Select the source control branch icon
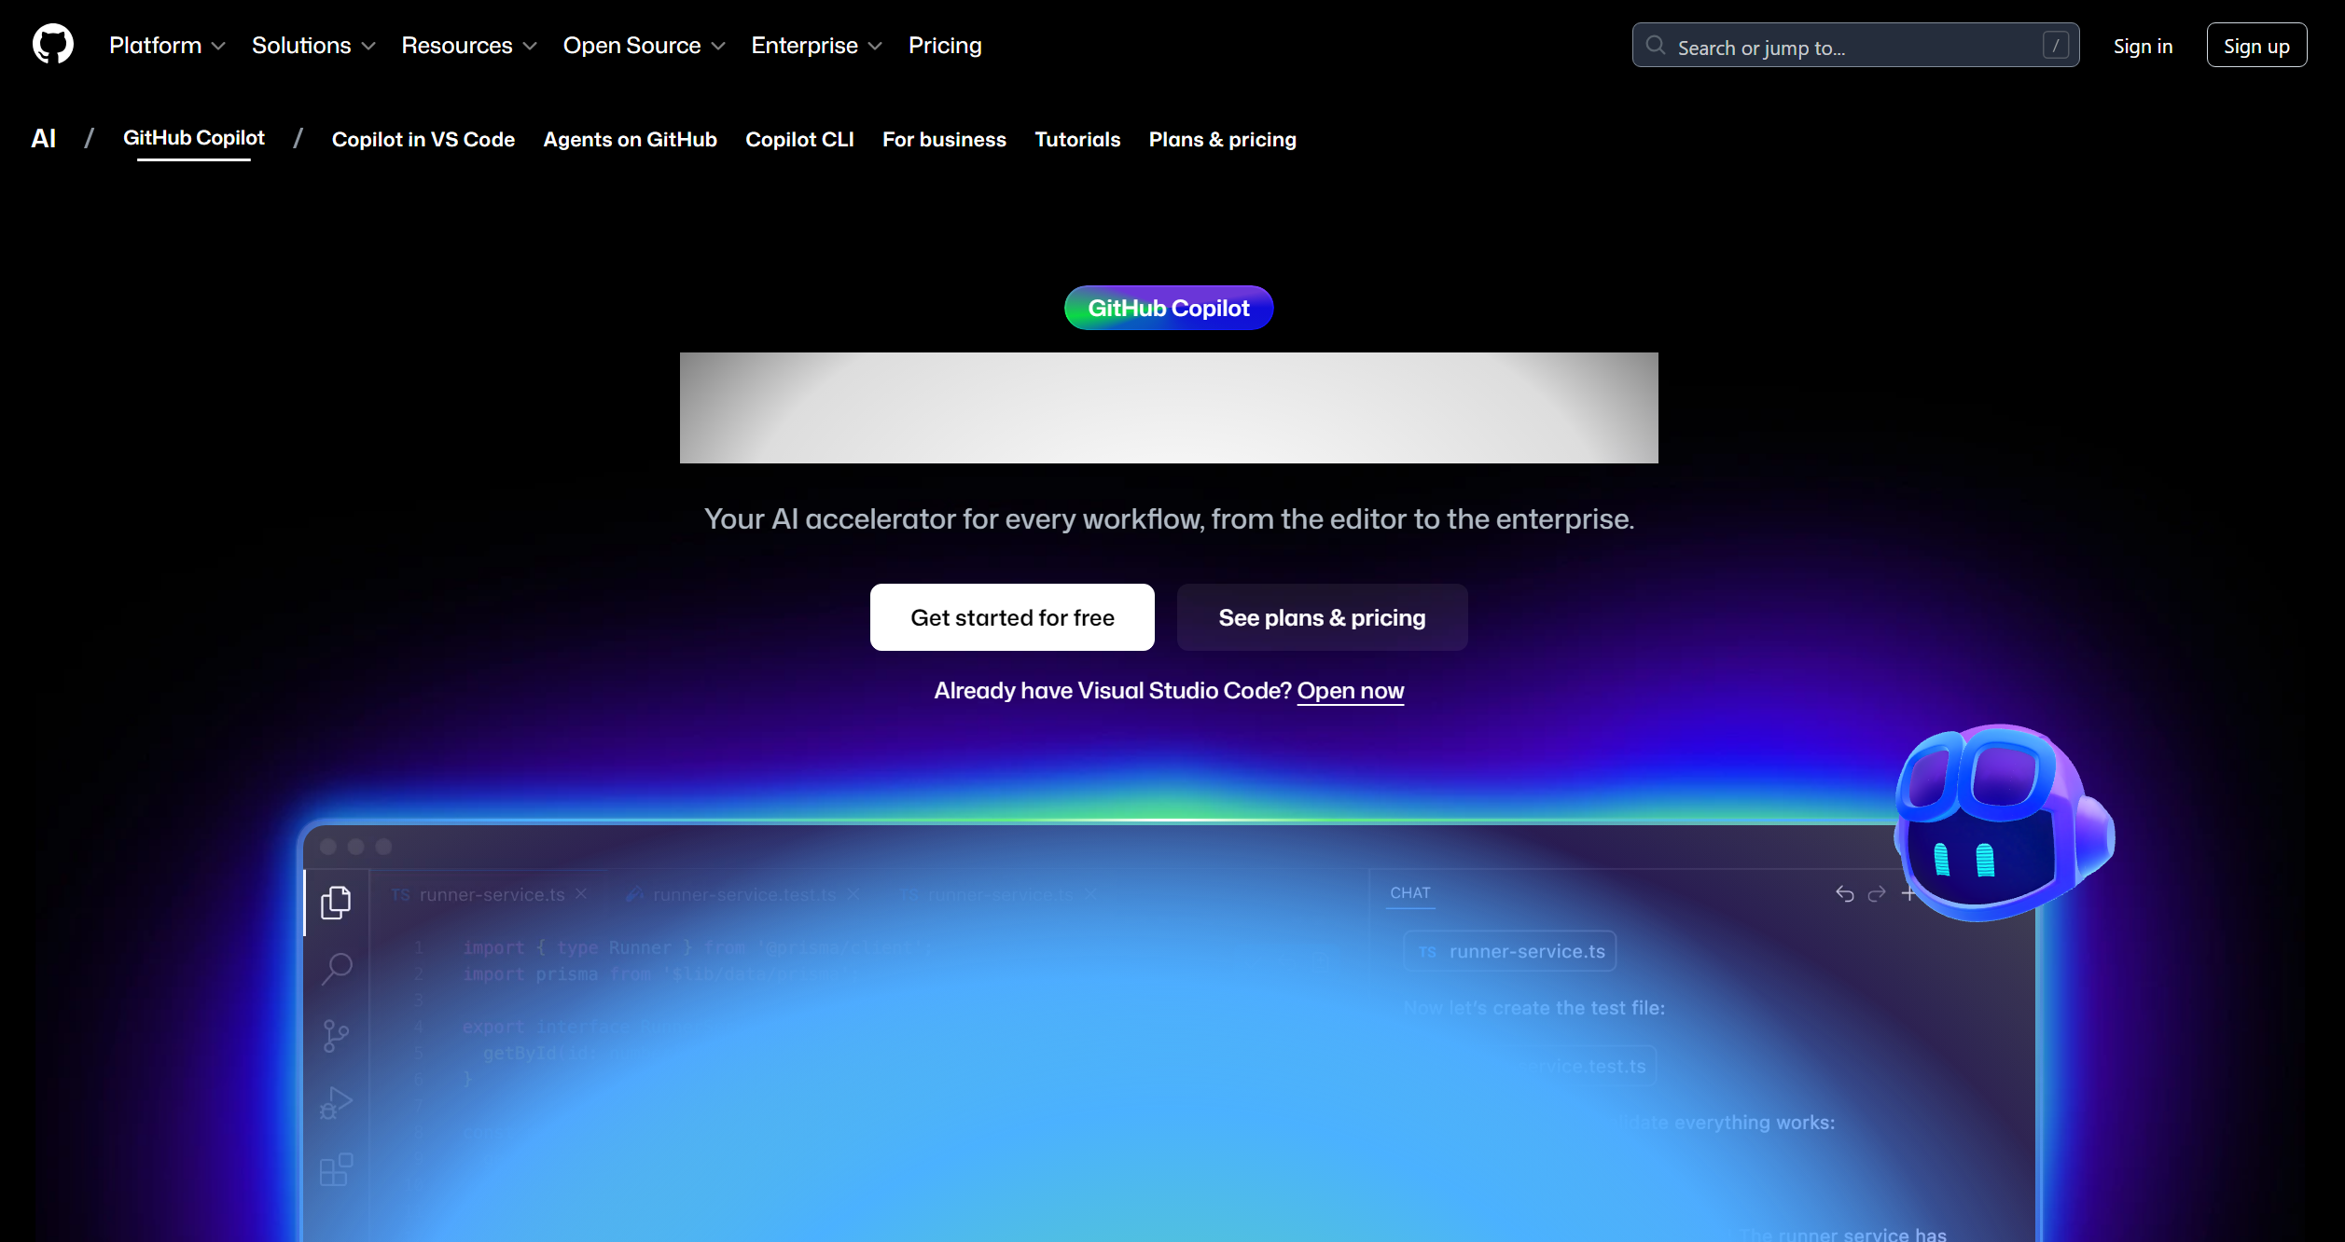 pos(336,1035)
